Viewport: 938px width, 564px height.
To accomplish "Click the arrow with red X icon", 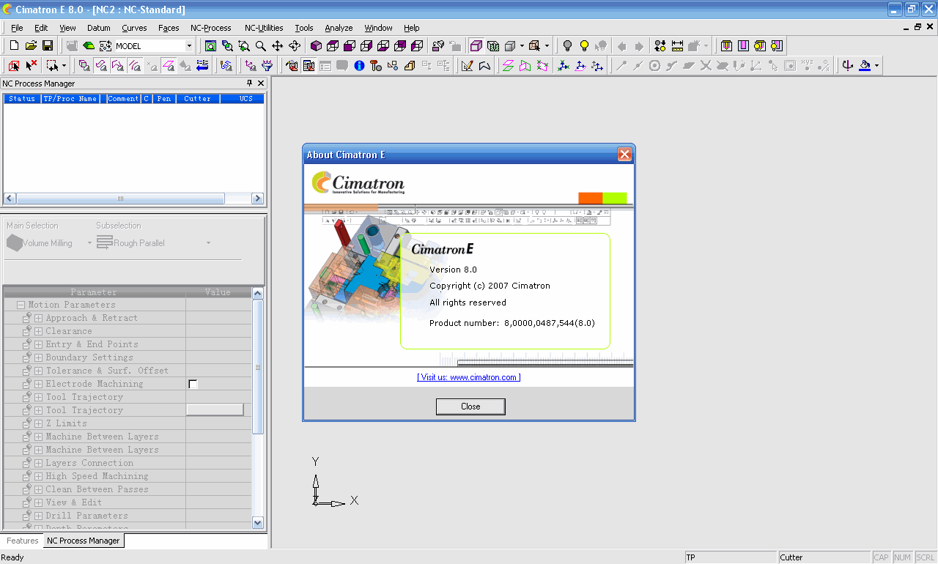I will [32, 65].
